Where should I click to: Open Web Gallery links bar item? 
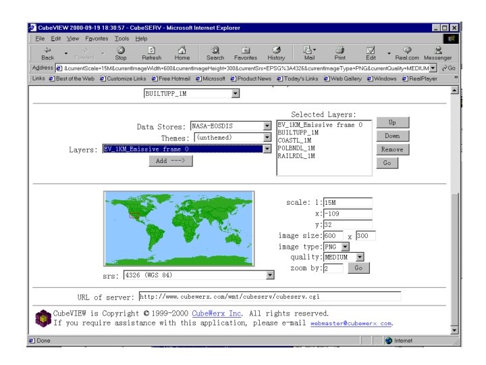tap(343, 78)
